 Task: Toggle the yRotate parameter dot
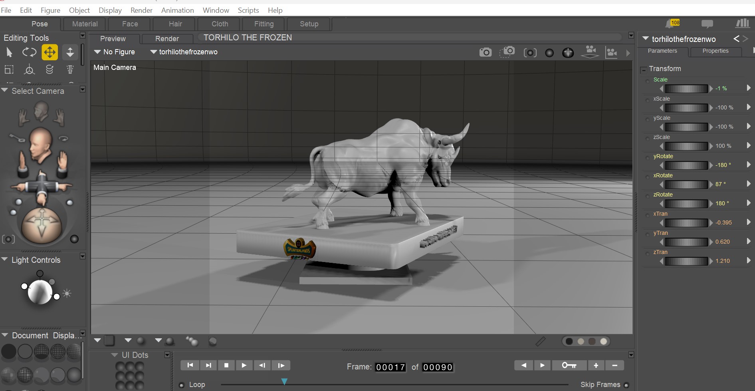click(647, 158)
